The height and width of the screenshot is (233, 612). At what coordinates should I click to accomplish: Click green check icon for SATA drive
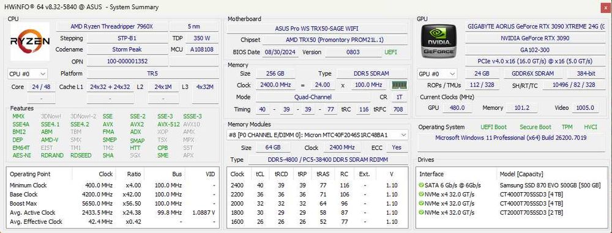click(x=421, y=185)
